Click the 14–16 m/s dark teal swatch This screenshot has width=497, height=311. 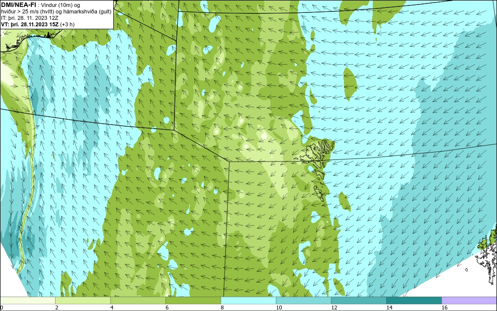click(x=414, y=300)
